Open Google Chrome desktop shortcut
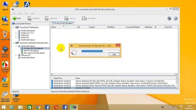This screenshot has height=110, width=196. (5, 82)
